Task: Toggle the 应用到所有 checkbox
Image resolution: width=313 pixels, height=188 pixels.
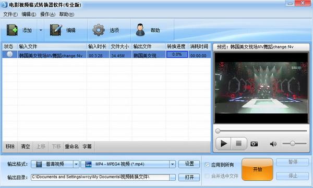Action: (207, 165)
